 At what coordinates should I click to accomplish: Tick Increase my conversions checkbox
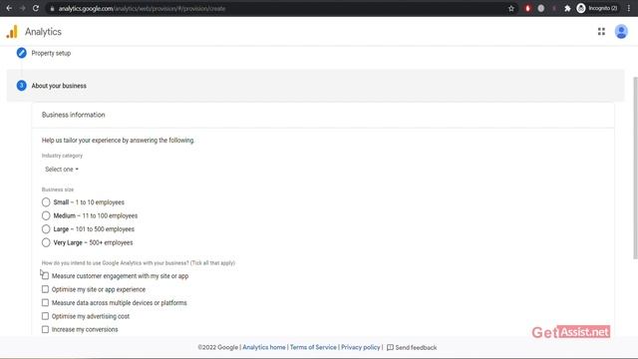point(45,330)
